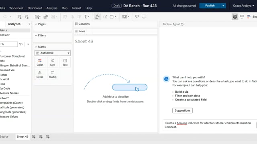Click the Sheet 43 title
257x144 pixels.
84,42
